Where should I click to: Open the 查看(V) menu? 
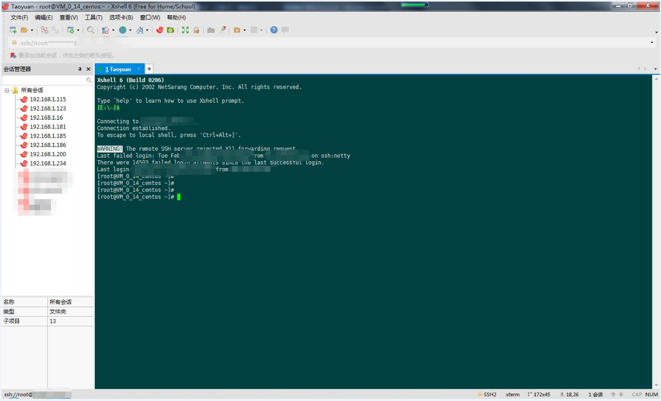[x=68, y=17]
